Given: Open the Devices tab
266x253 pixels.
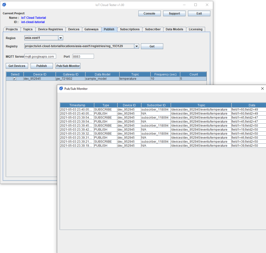Looking at the screenshot, I should (x=74, y=29).
